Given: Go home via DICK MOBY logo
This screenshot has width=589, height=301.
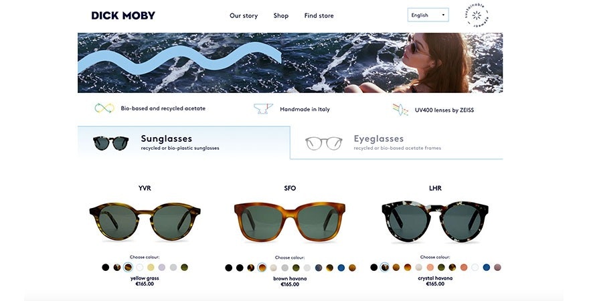Looking at the screenshot, I should [123, 15].
